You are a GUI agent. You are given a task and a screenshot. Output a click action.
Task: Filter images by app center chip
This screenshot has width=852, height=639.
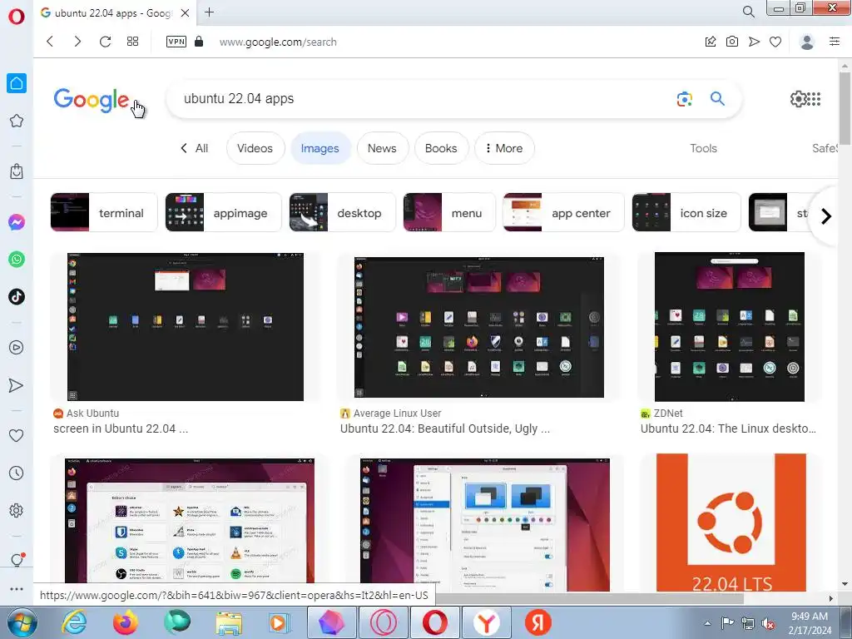tap(563, 212)
